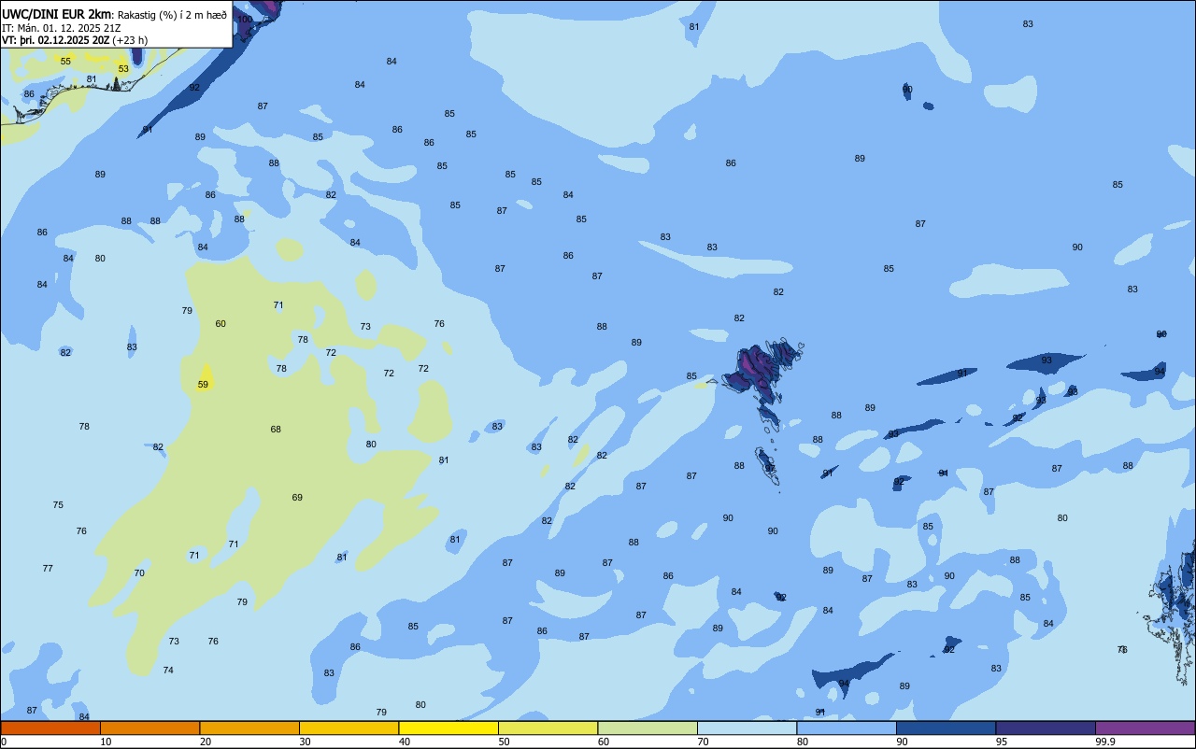1196x749 pixels.
Task: Select the 'IT: Mán. 01. 12. 2025 21Z' line
Action: (x=61, y=27)
